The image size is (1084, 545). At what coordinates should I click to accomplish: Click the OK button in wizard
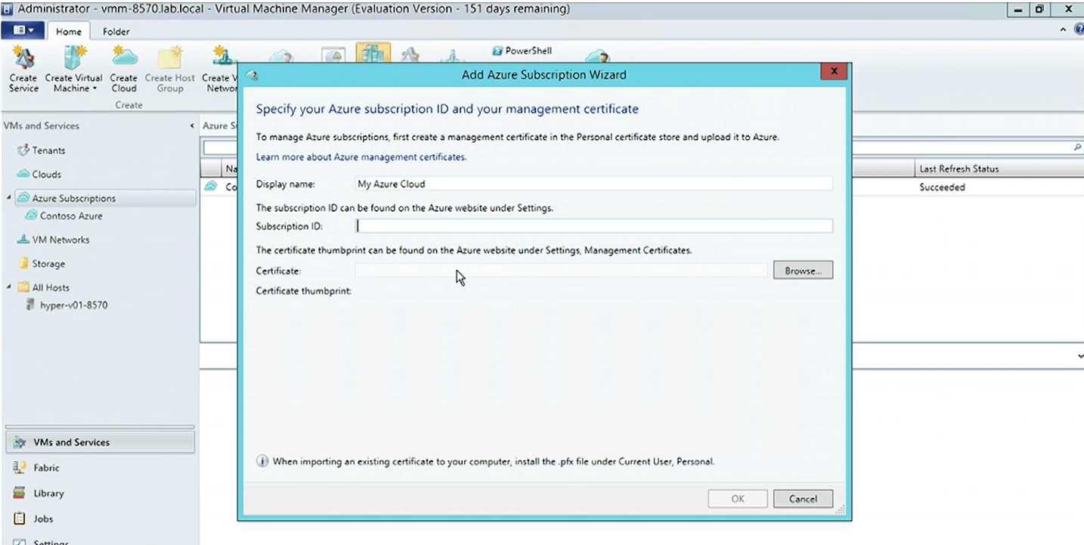click(738, 499)
